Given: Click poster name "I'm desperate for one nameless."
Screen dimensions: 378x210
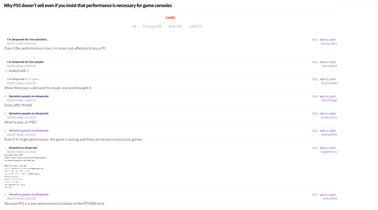Looking at the screenshot, I should [x=27, y=39].
